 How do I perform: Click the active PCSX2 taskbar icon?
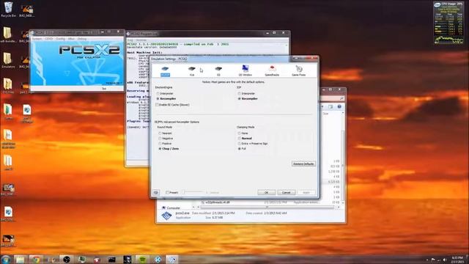click(172, 260)
